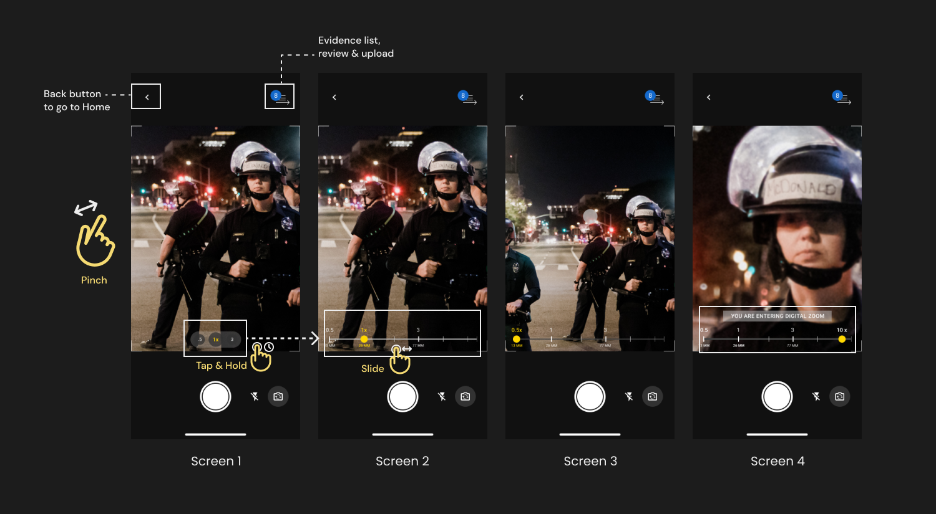Select the 1x zoom pill in Screen 1
The image size is (936, 514).
[x=215, y=340]
